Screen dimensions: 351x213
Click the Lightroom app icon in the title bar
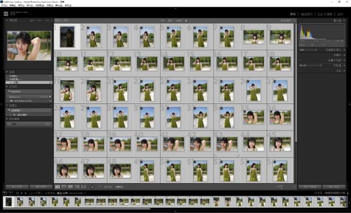(x=2, y=2)
